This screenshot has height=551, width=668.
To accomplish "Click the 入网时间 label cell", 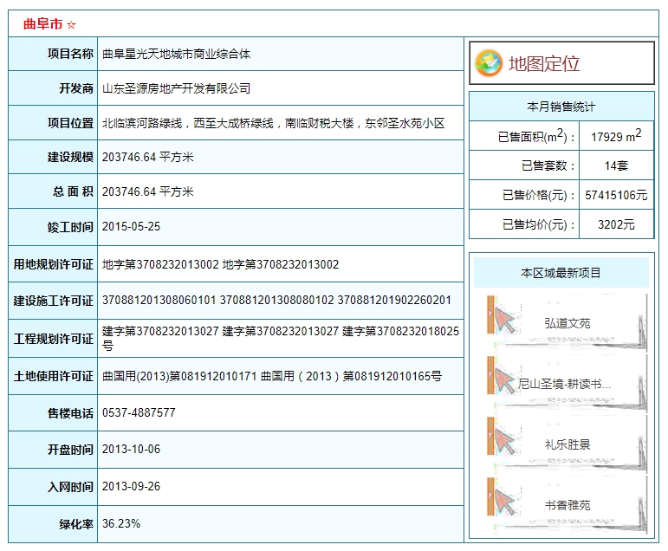I will pos(53,487).
